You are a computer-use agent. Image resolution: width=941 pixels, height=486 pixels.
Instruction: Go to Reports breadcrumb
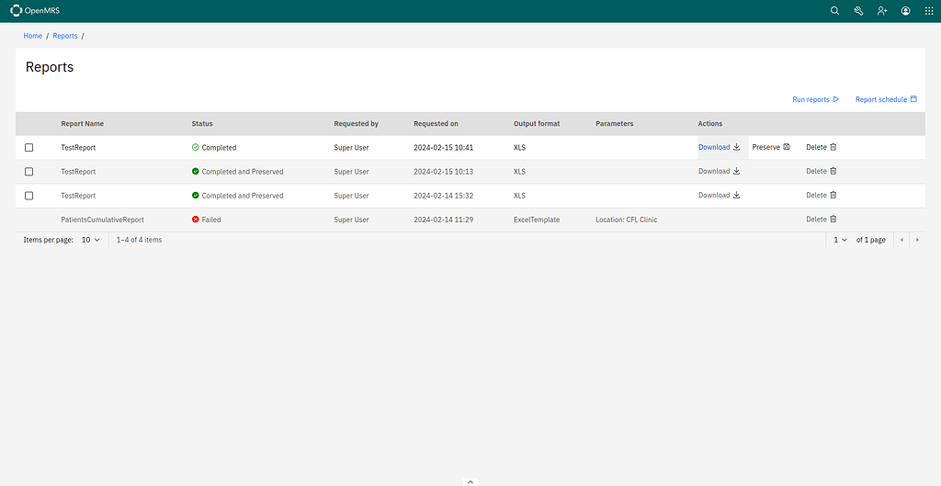(x=65, y=36)
